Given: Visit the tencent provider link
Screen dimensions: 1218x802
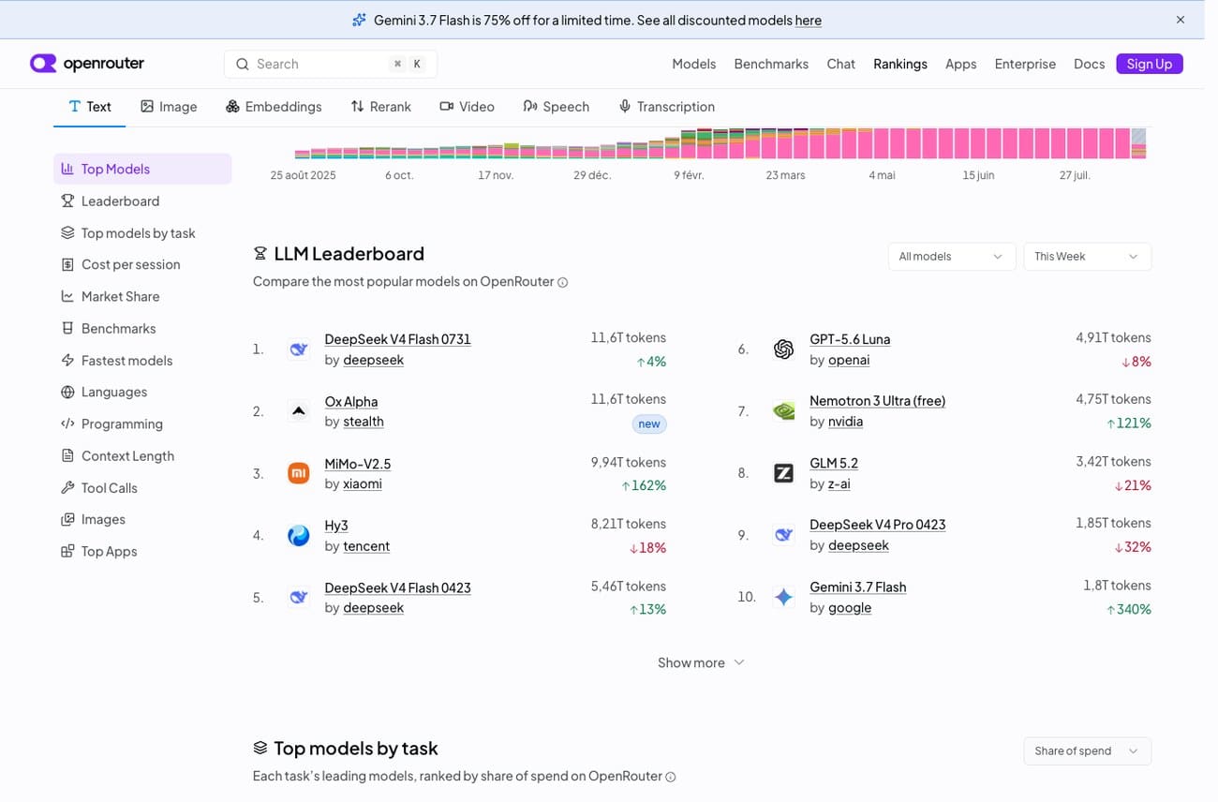Looking at the screenshot, I should click(366, 546).
